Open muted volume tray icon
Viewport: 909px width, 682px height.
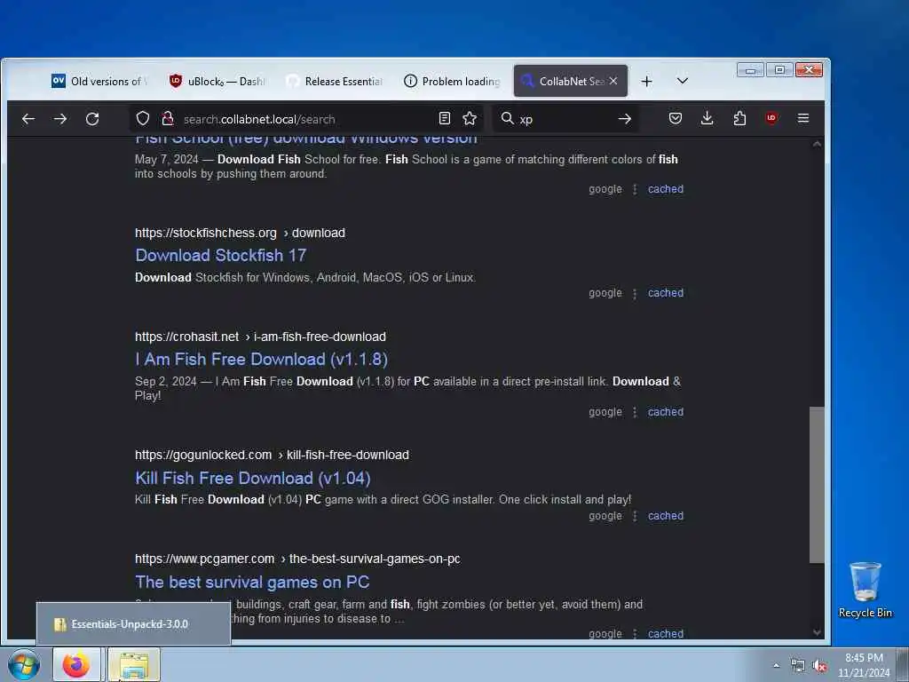[819, 666]
